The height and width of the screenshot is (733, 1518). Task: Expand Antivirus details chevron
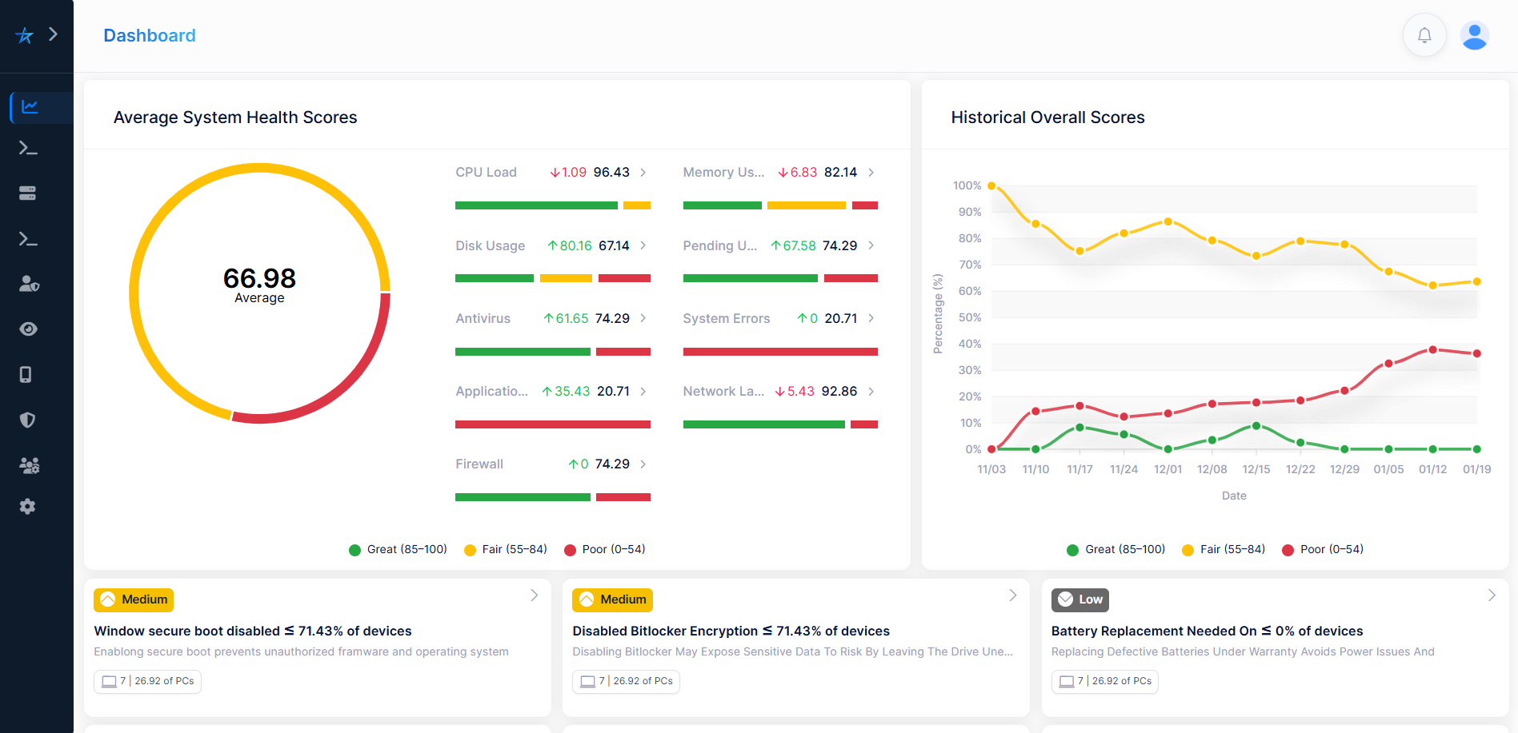643,318
